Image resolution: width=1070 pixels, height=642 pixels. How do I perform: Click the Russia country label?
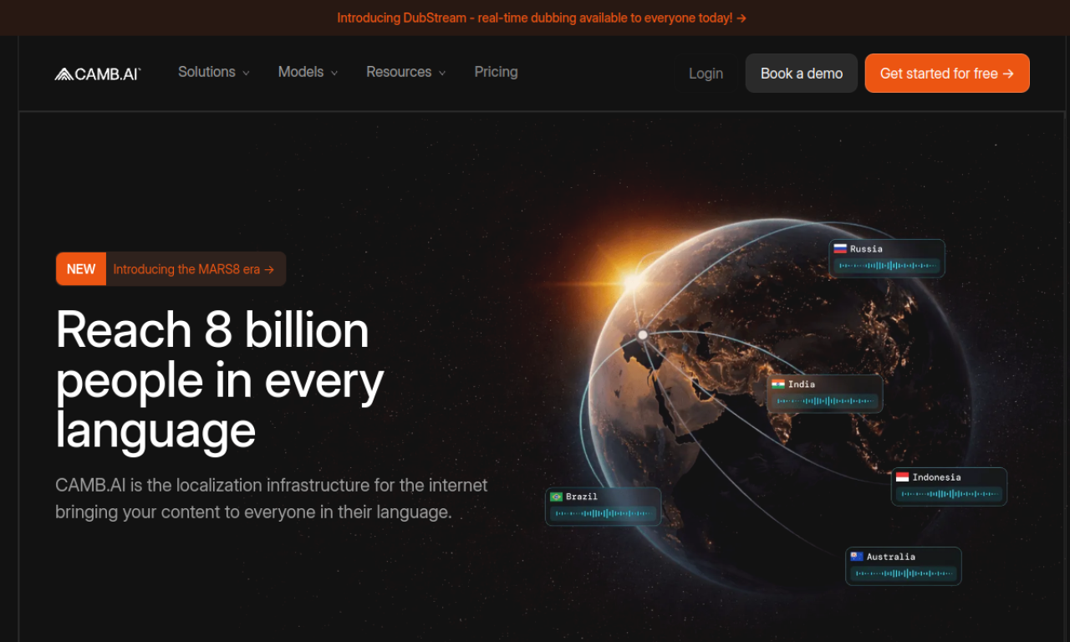(866, 249)
